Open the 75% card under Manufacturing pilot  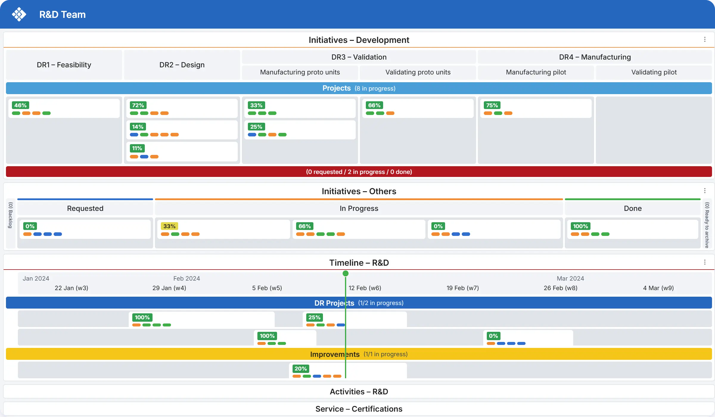[536, 108]
